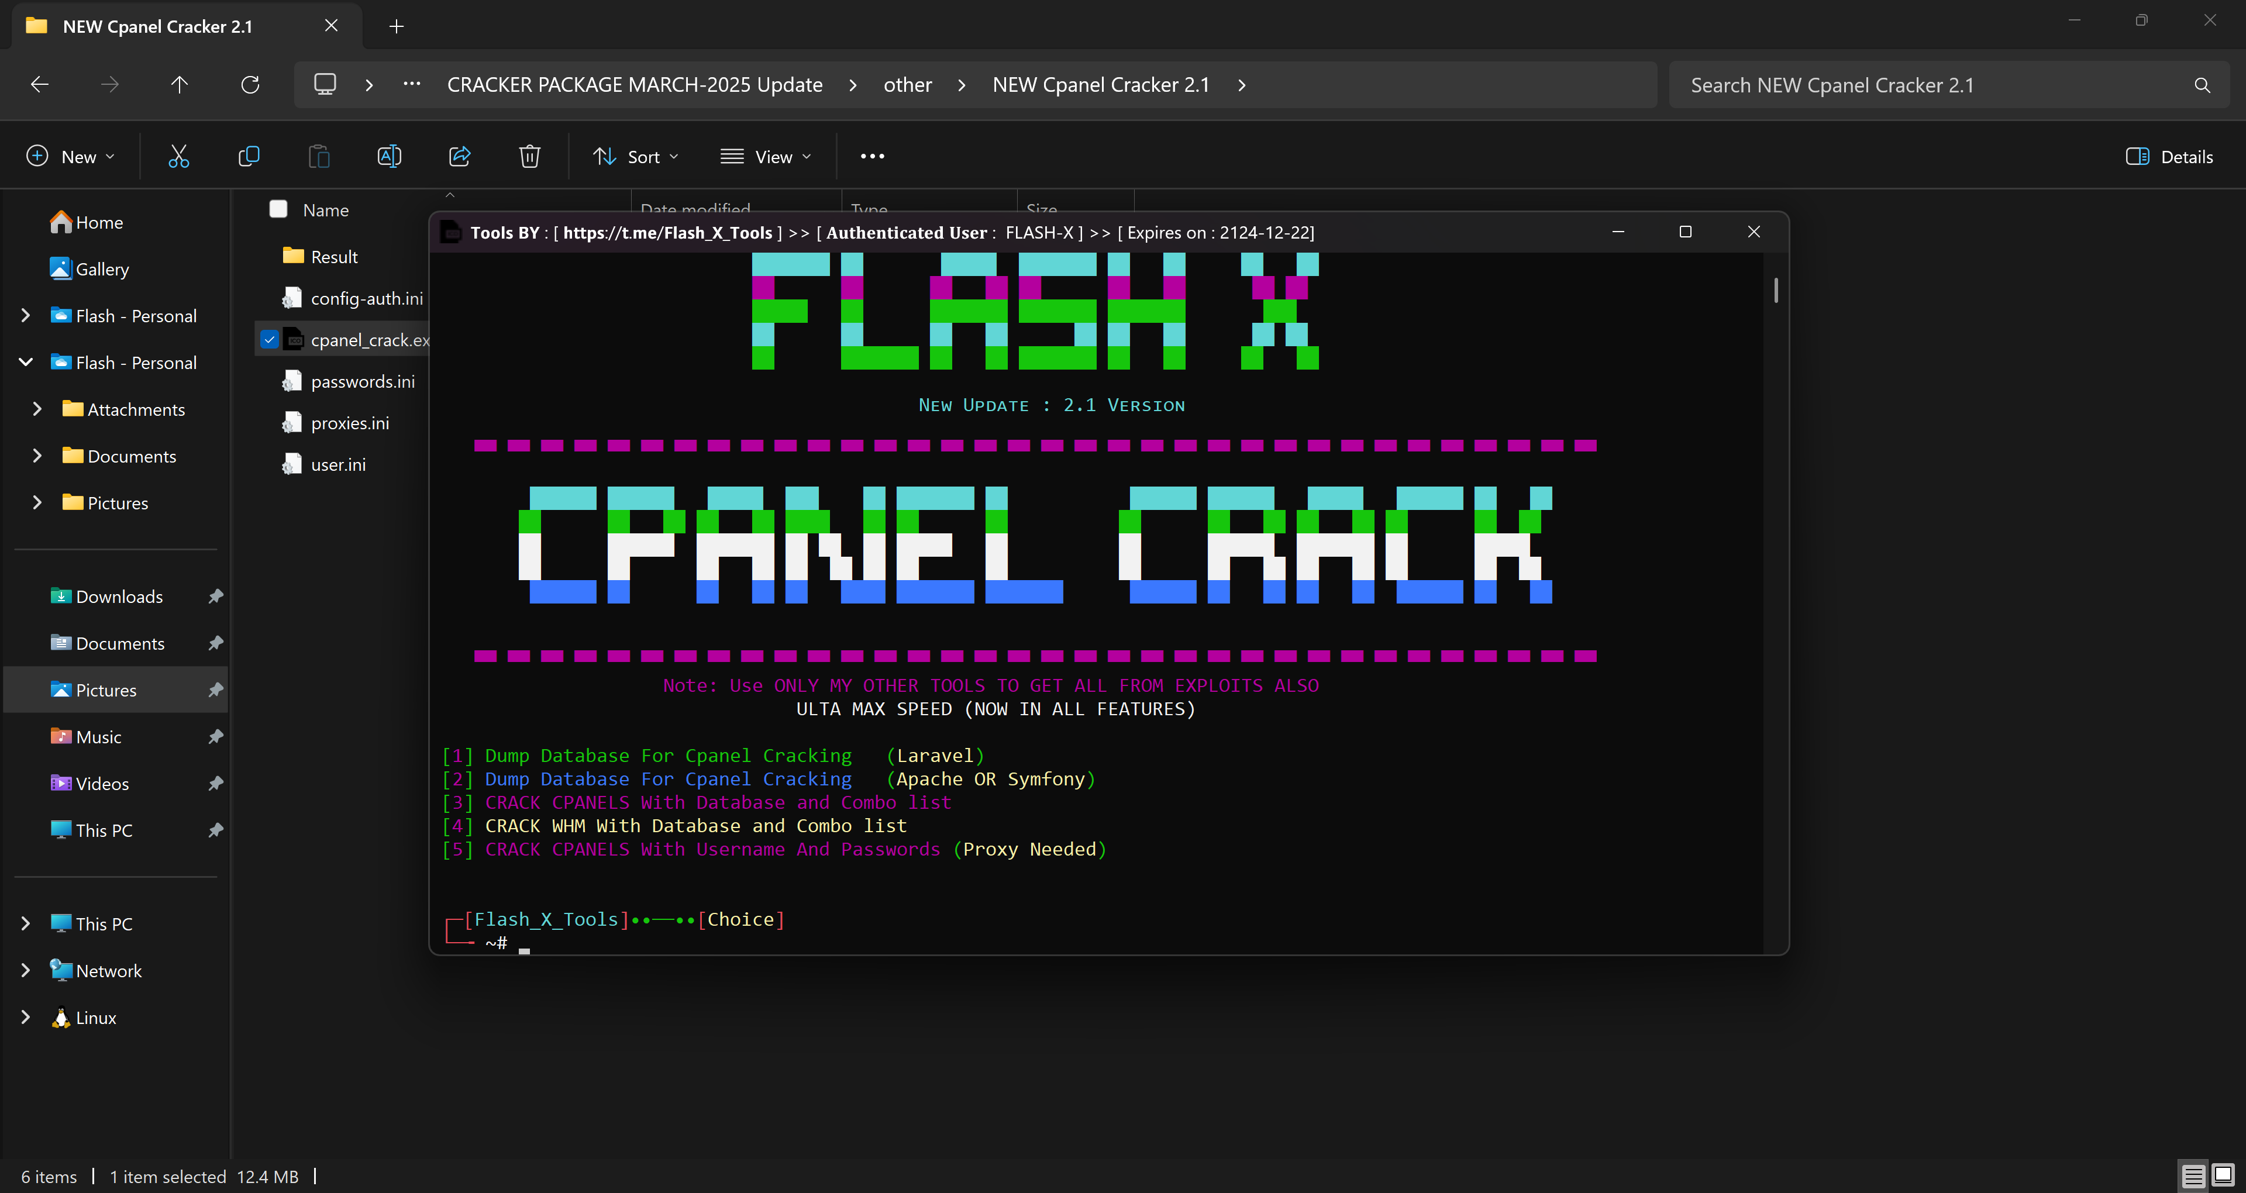Delete the selected file using the trash icon

click(529, 156)
